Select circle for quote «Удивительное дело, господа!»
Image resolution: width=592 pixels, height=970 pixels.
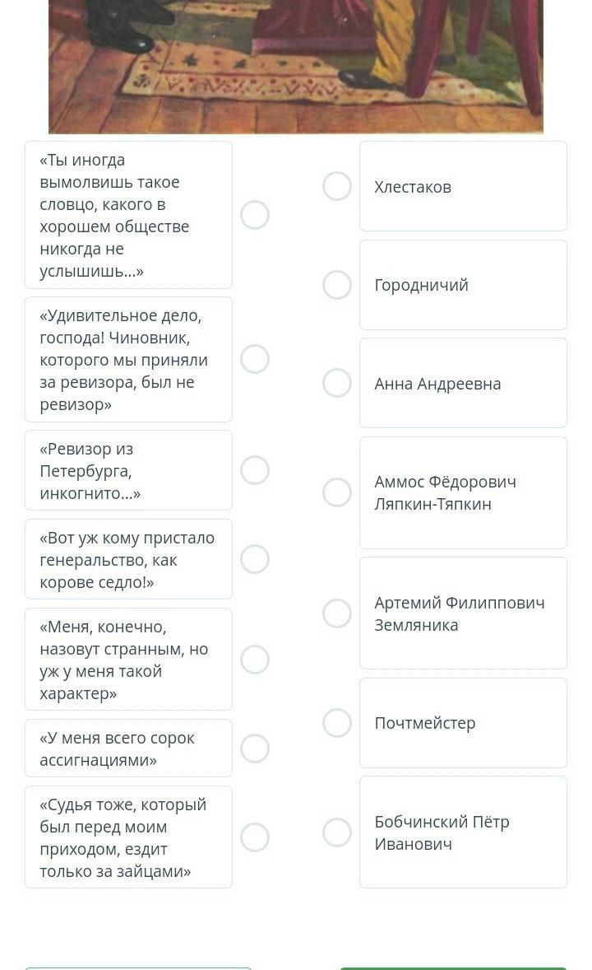(x=255, y=359)
